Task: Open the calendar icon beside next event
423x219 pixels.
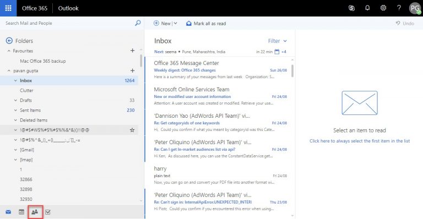Action: tap(277, 52)
